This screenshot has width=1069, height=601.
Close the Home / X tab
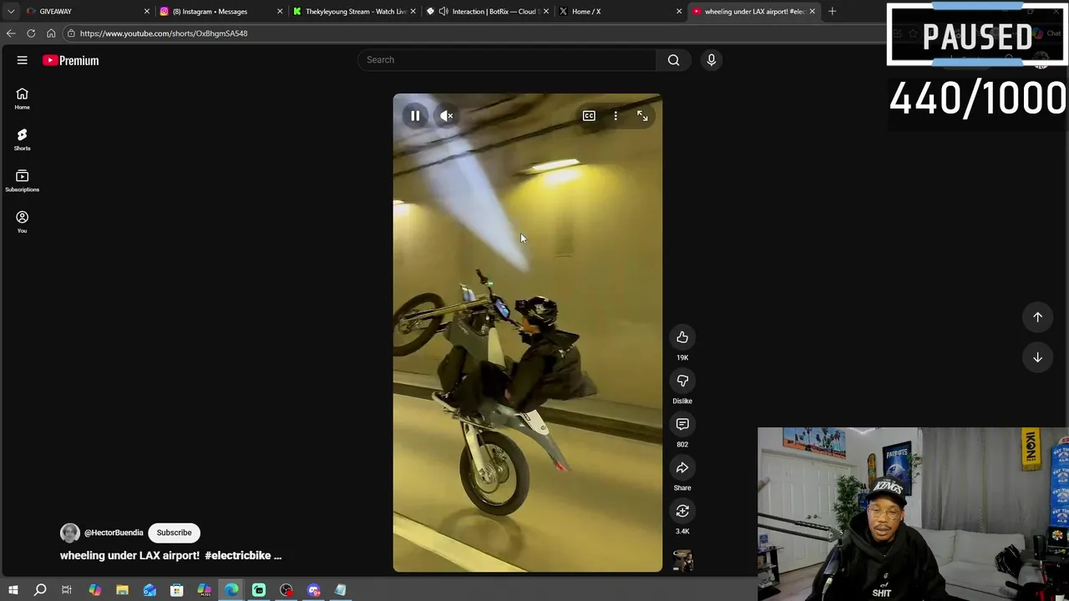pos(679,12)
